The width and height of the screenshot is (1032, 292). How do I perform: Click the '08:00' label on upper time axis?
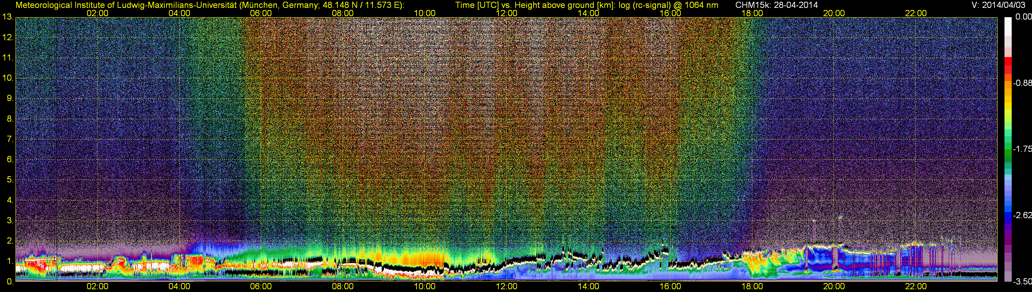tap(343, 13)
